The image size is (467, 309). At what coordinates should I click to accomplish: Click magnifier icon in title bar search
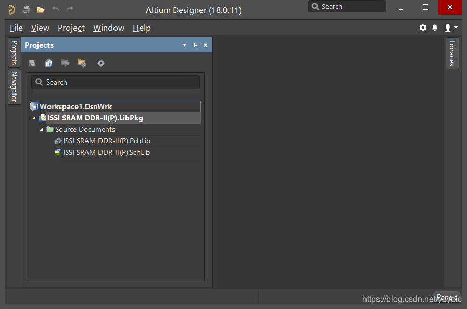tap(315, 6)
